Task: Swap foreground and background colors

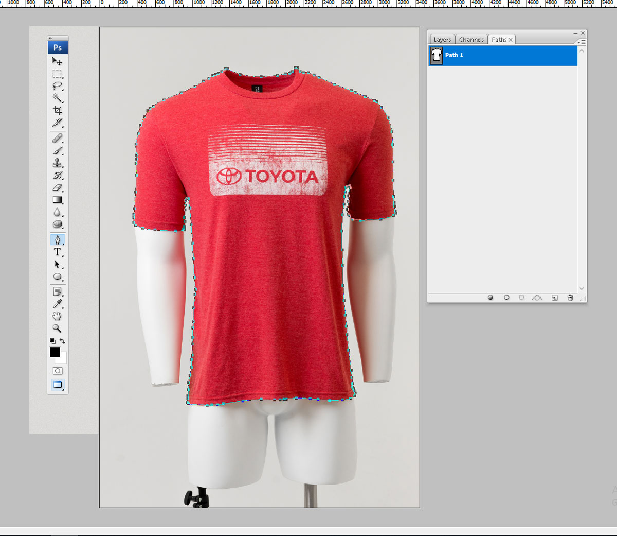Action: 62,341
